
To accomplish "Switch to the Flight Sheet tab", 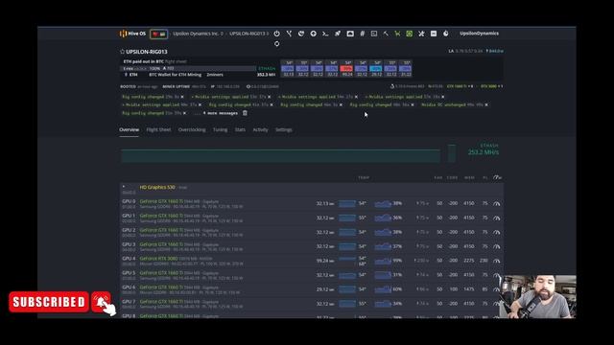I will point(158,130).
